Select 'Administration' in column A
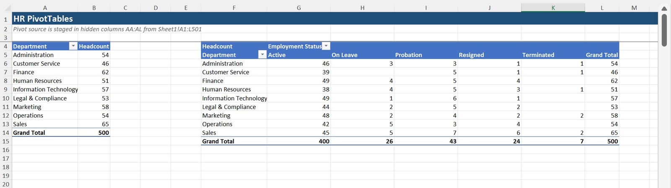 [45, 55]
